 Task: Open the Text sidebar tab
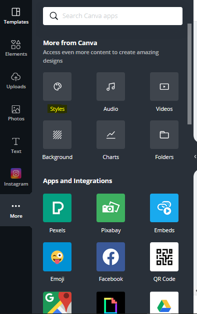[16, 145]
